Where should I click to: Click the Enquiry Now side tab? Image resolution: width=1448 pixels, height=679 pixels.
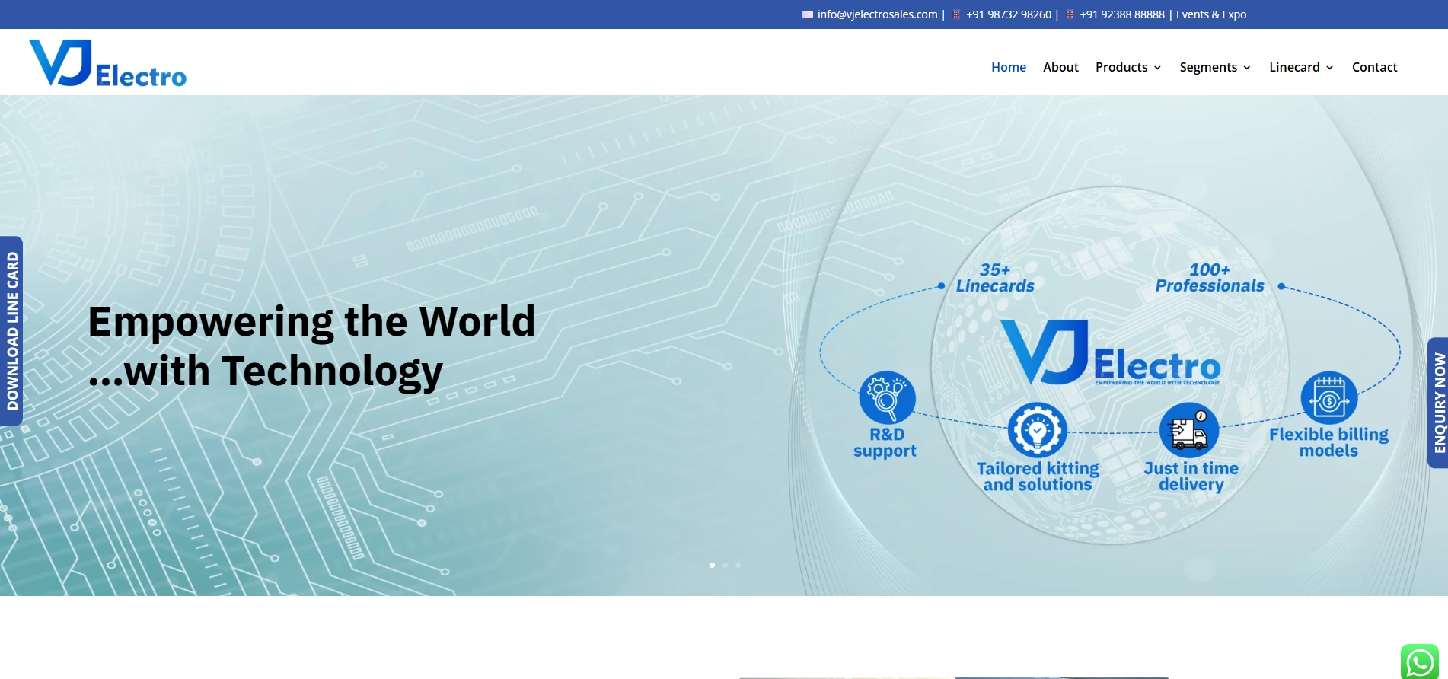(1437, 403)
